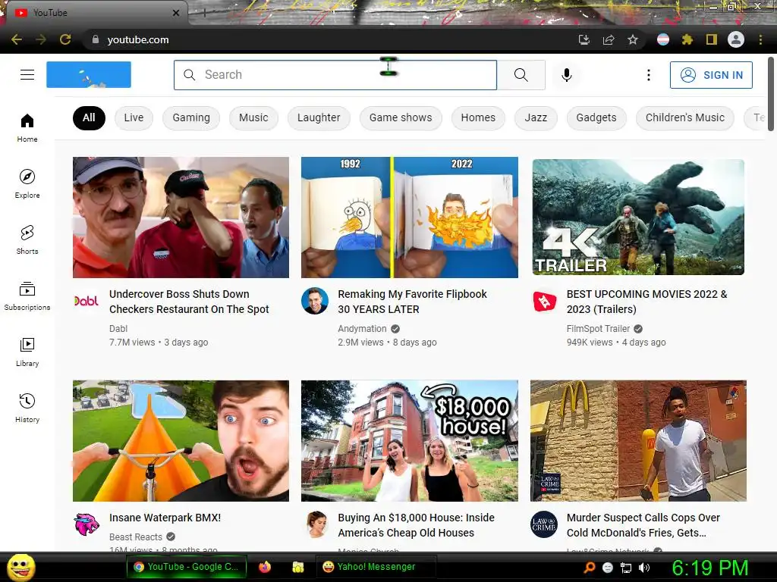Viewport: 777px width, 582px height.
Task: Open Dabl channel avatar
Action: [x=87, y=300]
